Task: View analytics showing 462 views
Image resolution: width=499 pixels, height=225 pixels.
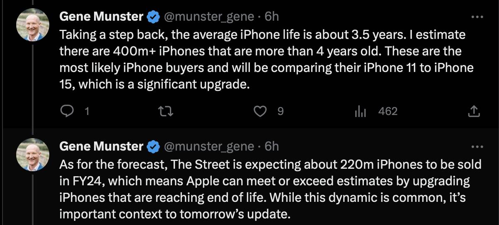Action: [360, 111]
